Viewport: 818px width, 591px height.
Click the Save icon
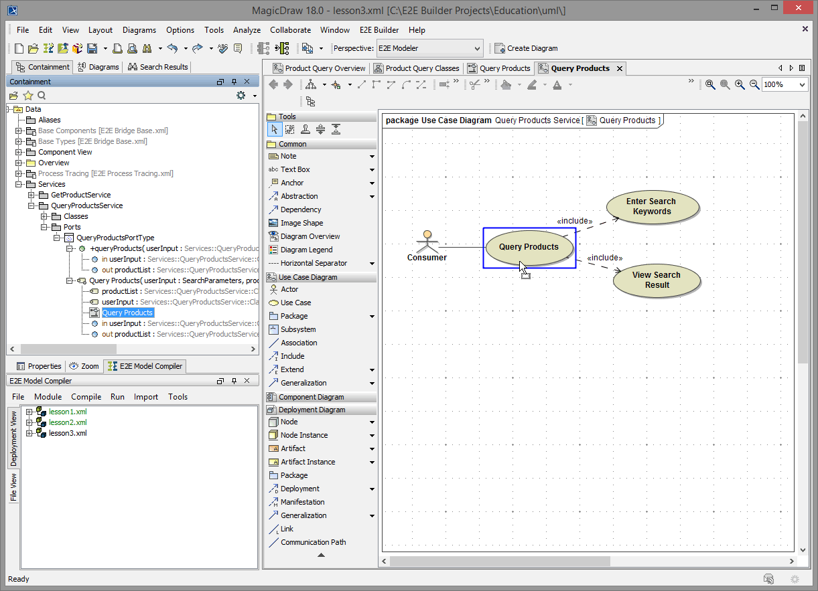[x=93, y=48]
